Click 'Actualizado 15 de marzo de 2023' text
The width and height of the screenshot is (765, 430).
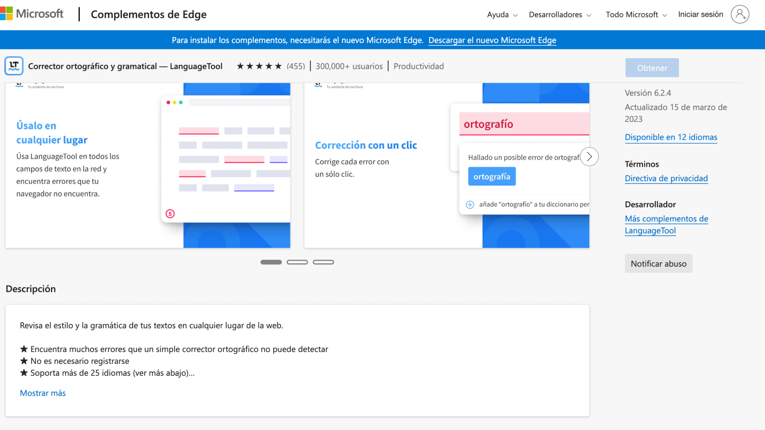676,113
